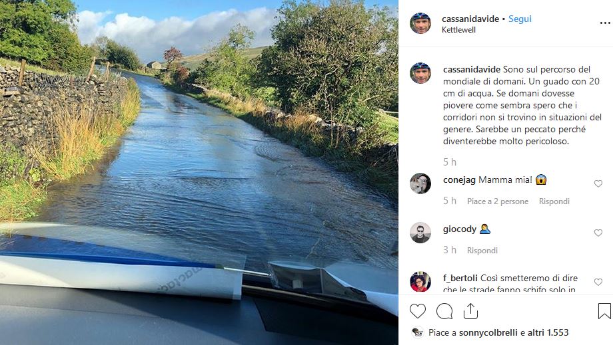
Task: Save the post with the bookmark icon
Action: coord(604,311)
